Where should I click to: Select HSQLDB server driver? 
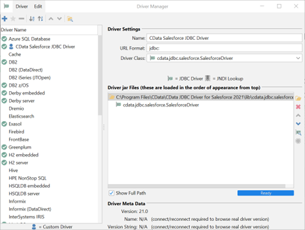(24, 193)
